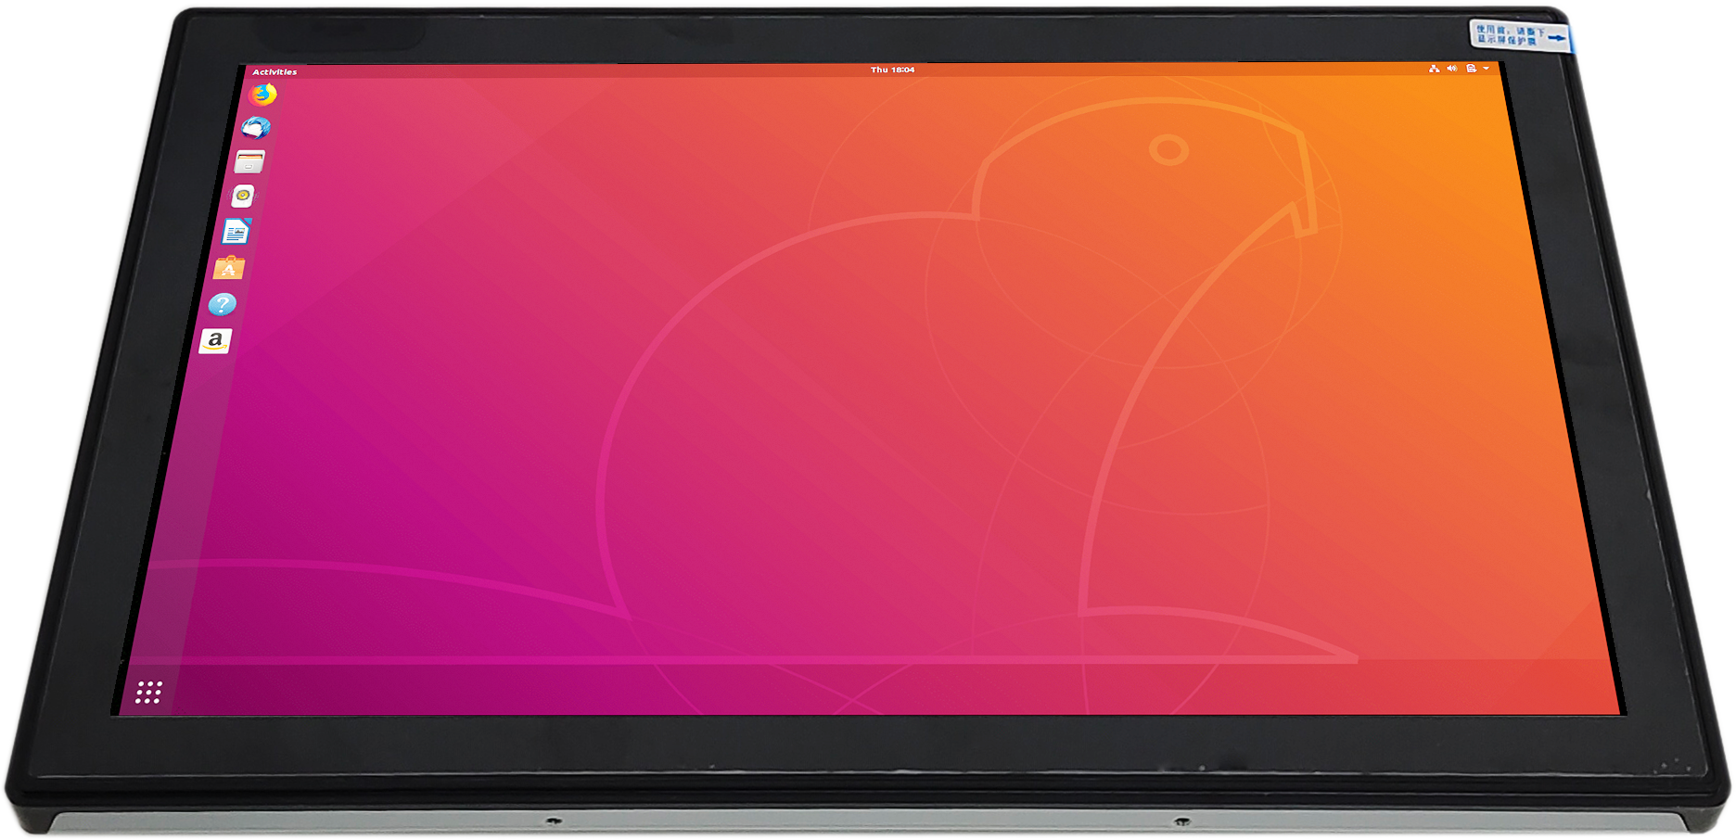Open Ubuntu Software center
Screen dimensions: 1736x840
[229, 268]
